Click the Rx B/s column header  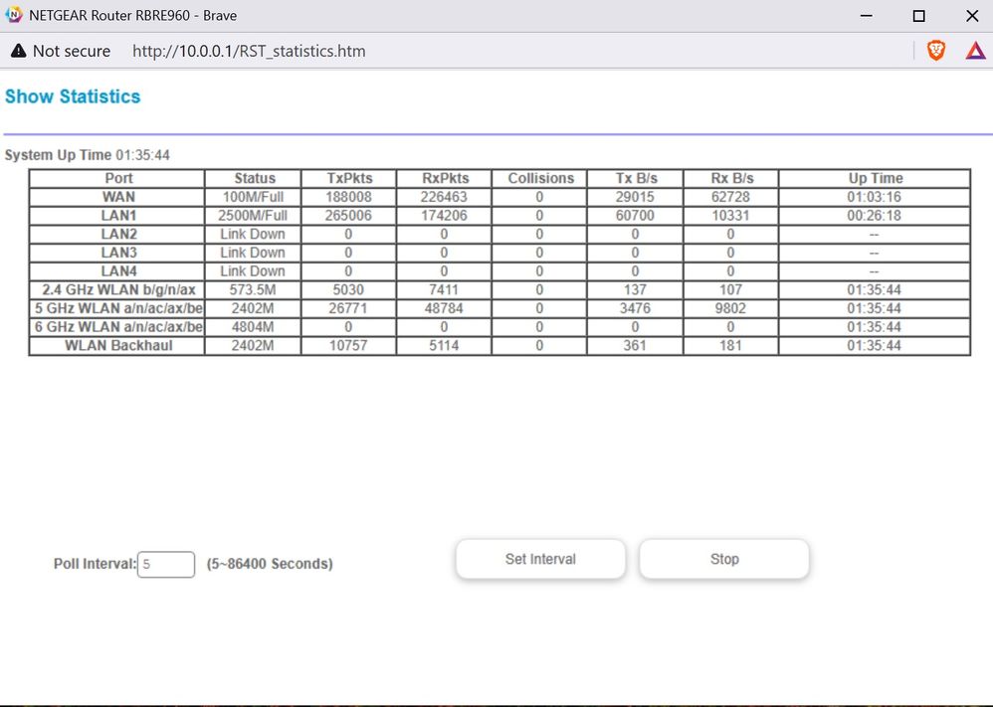point(732,179)
